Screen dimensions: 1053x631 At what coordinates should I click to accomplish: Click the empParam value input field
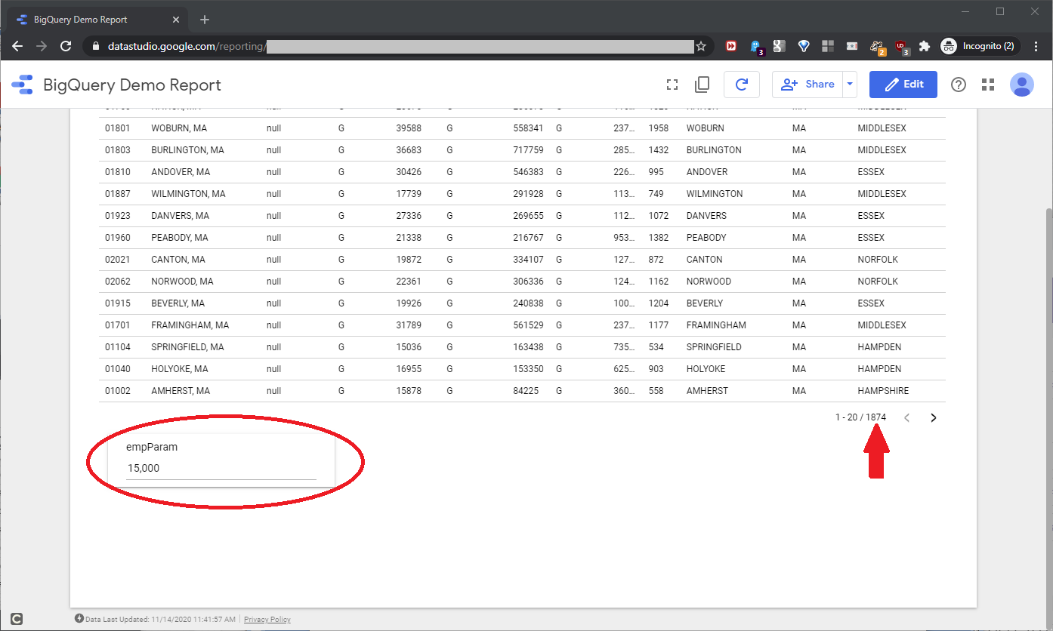pos(221,468)
